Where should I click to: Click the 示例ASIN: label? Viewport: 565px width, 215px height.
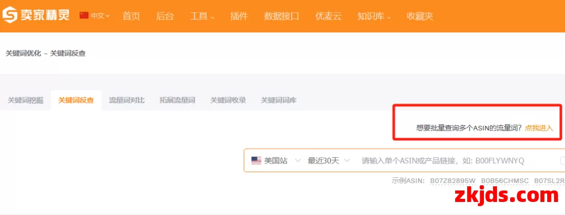408,181
